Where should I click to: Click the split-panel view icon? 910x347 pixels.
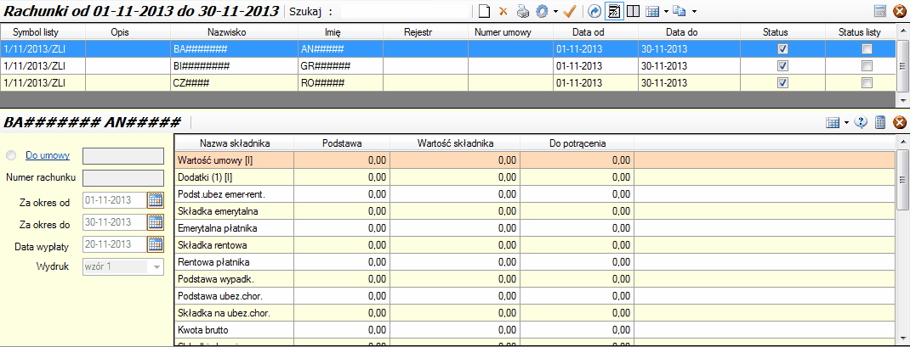[633, 11]
